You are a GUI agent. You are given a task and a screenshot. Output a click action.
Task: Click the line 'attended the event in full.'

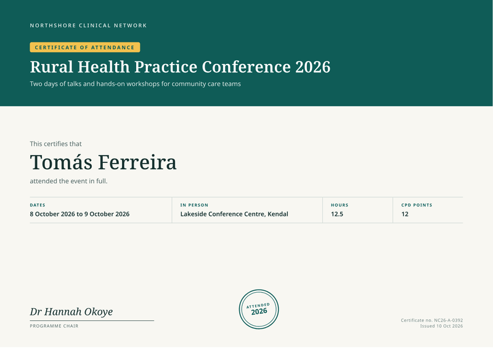(68, 181)
